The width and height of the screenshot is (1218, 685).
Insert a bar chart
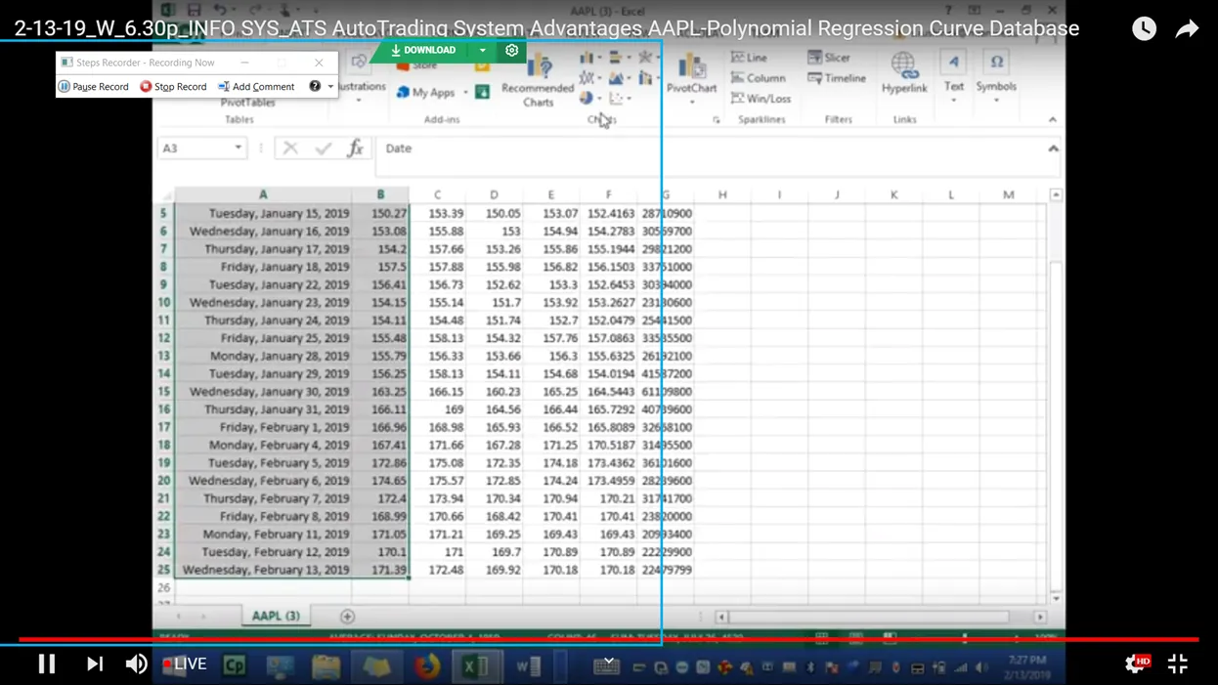[618, 58]
